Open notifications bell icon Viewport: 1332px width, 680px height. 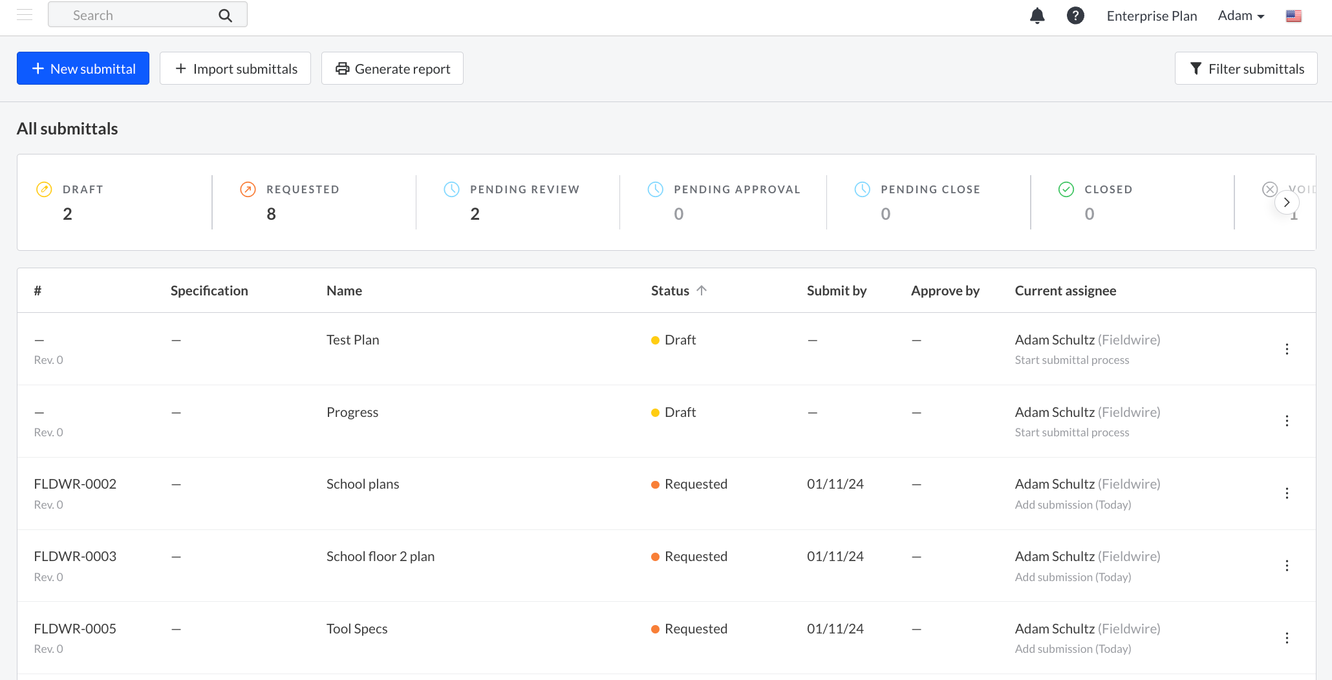pos(1037,16)
